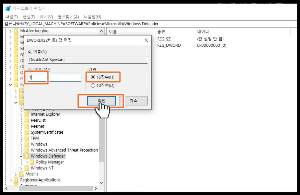Select the RegisteredApplications key
This screenshot has height=195, width=300.
[40, 180]
